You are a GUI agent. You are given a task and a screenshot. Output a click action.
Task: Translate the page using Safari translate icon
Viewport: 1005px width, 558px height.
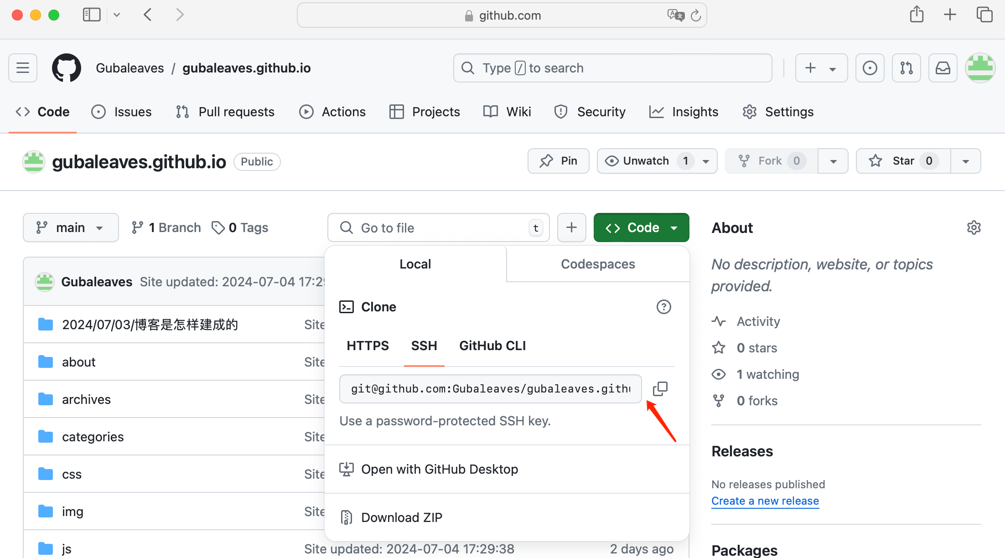(x=675, y=15)
